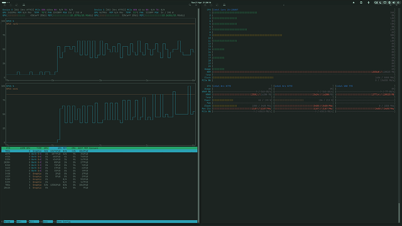Click the Device 0 Arc A770 header label
The width and height of the screenshot is (402, 226).
18,9
